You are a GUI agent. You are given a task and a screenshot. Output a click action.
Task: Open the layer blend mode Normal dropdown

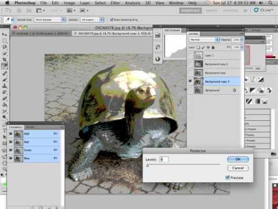click(204, 39)
